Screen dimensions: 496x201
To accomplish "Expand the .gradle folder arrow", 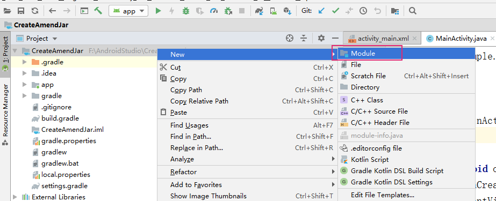I will [25, 62].
